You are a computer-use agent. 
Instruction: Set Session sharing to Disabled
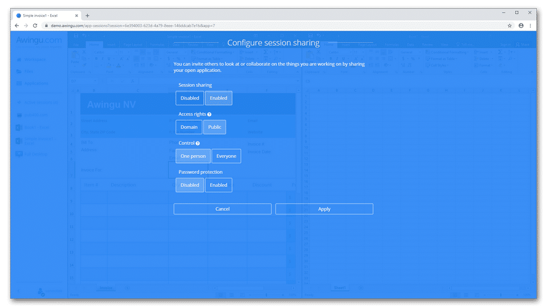pos(189,98)
